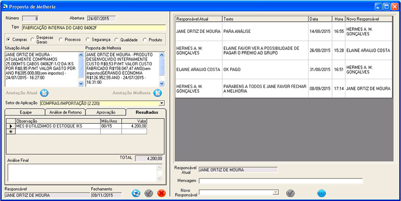The width and height of the screenshot is (401, 201).
Task: Select the Produto radio button
Action: [145, 40]
